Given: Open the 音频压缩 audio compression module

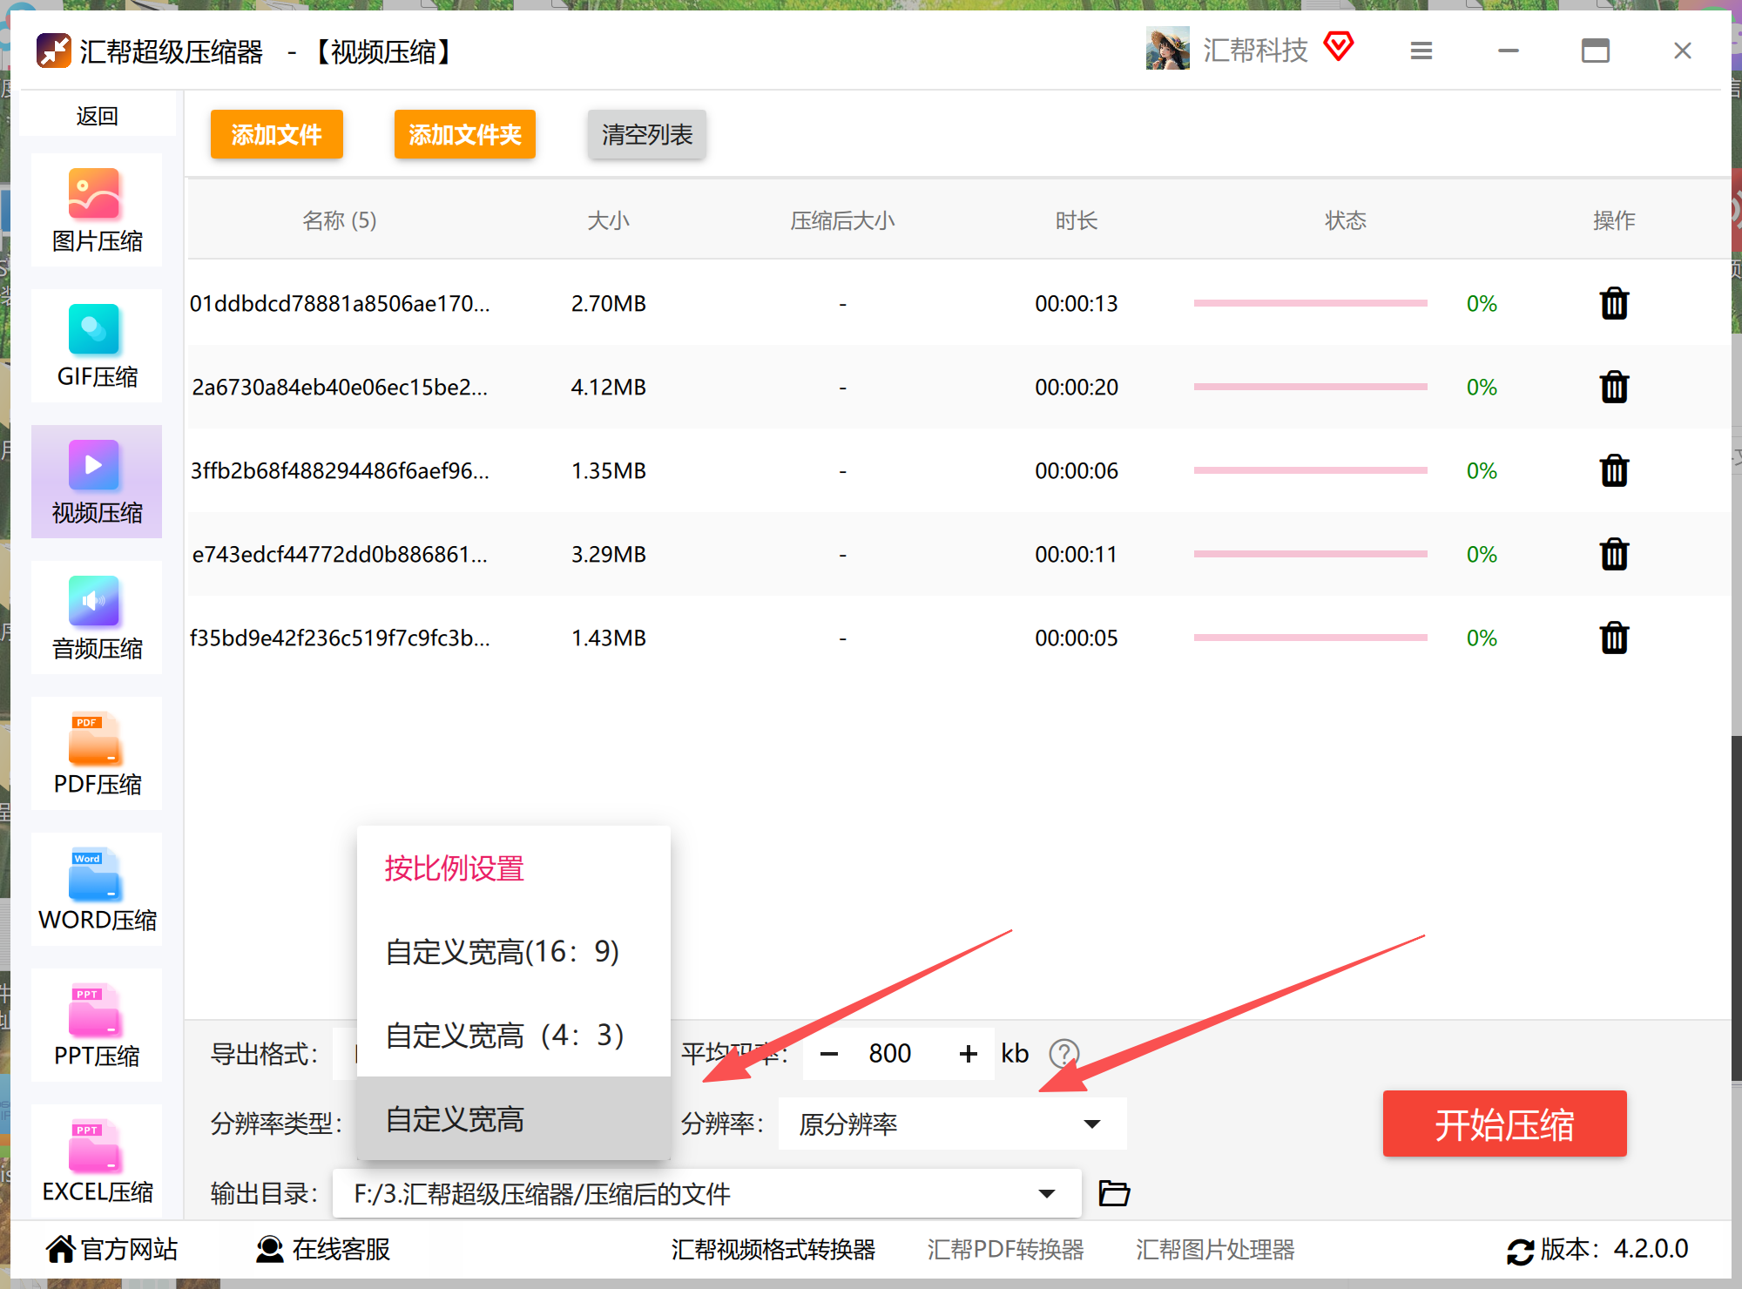Looking at the screenshot, I should pyautogui.click(x=97, y=618).
